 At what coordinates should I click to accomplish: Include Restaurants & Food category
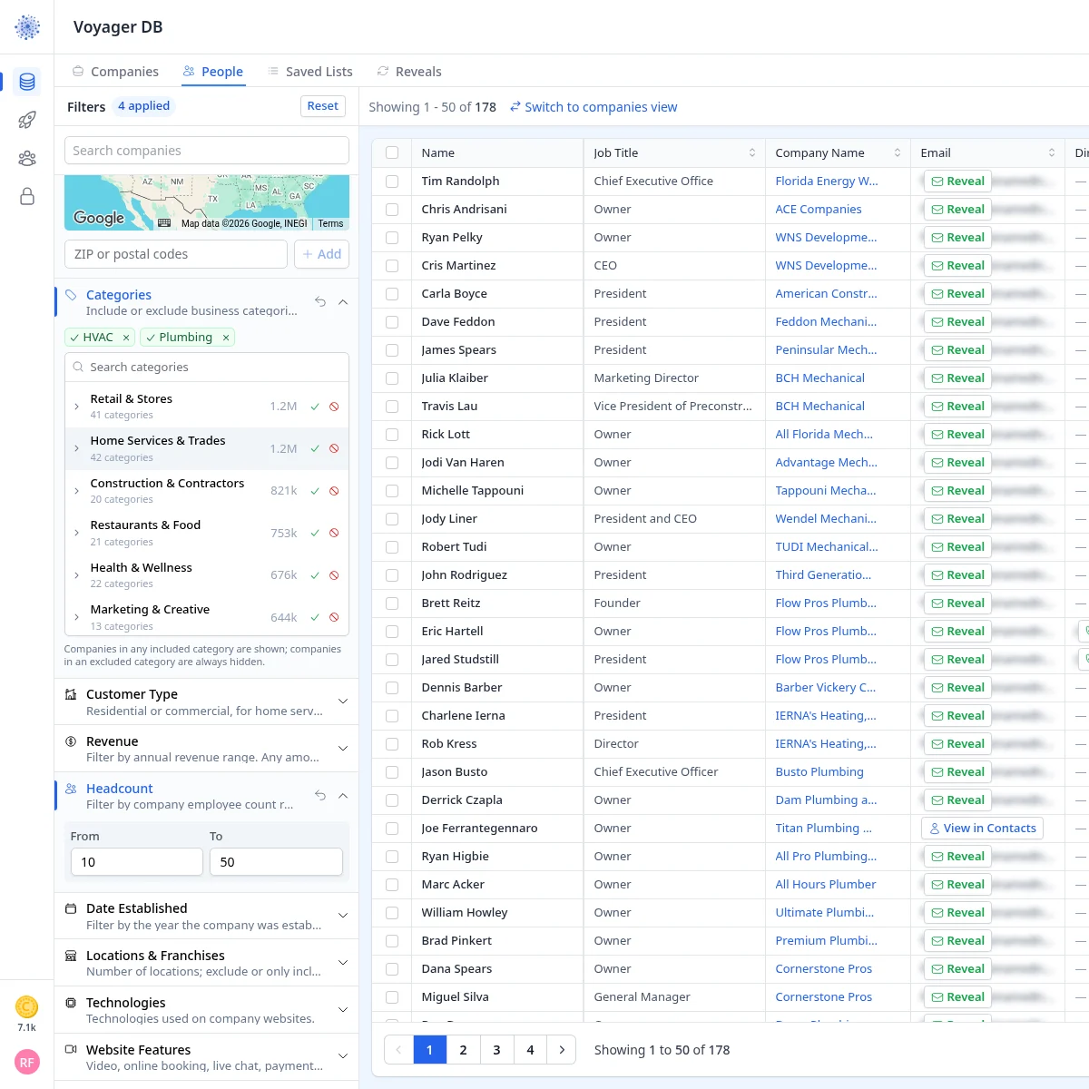[x=315, y=533]
